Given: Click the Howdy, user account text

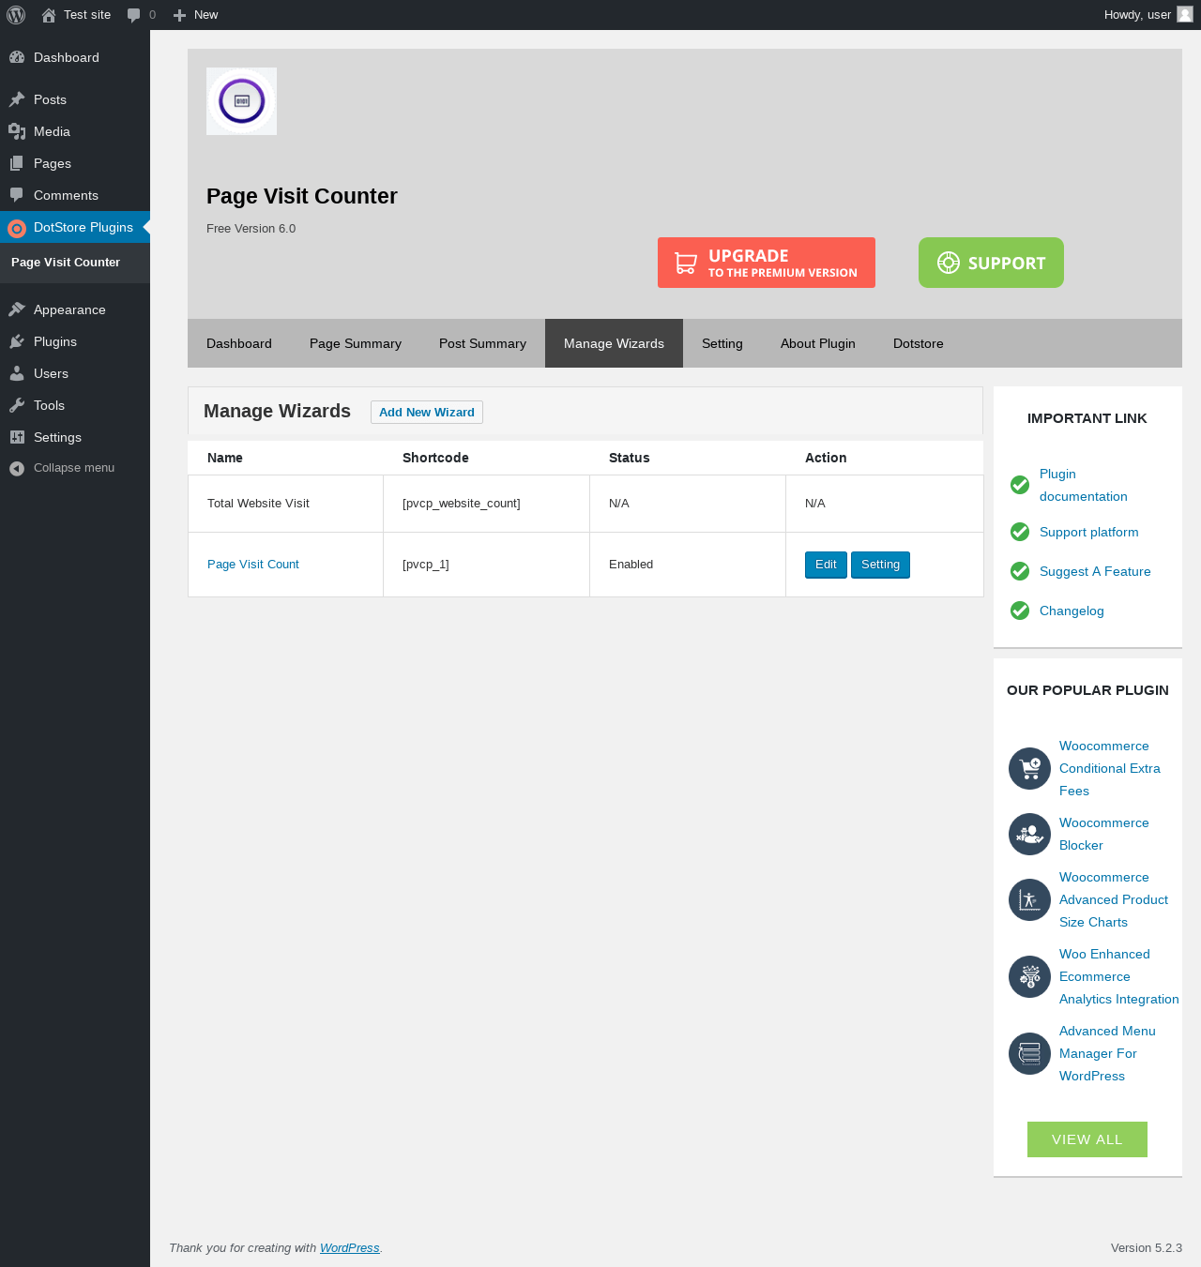Looking at the screenshot, I should [x=1137, y=15].
